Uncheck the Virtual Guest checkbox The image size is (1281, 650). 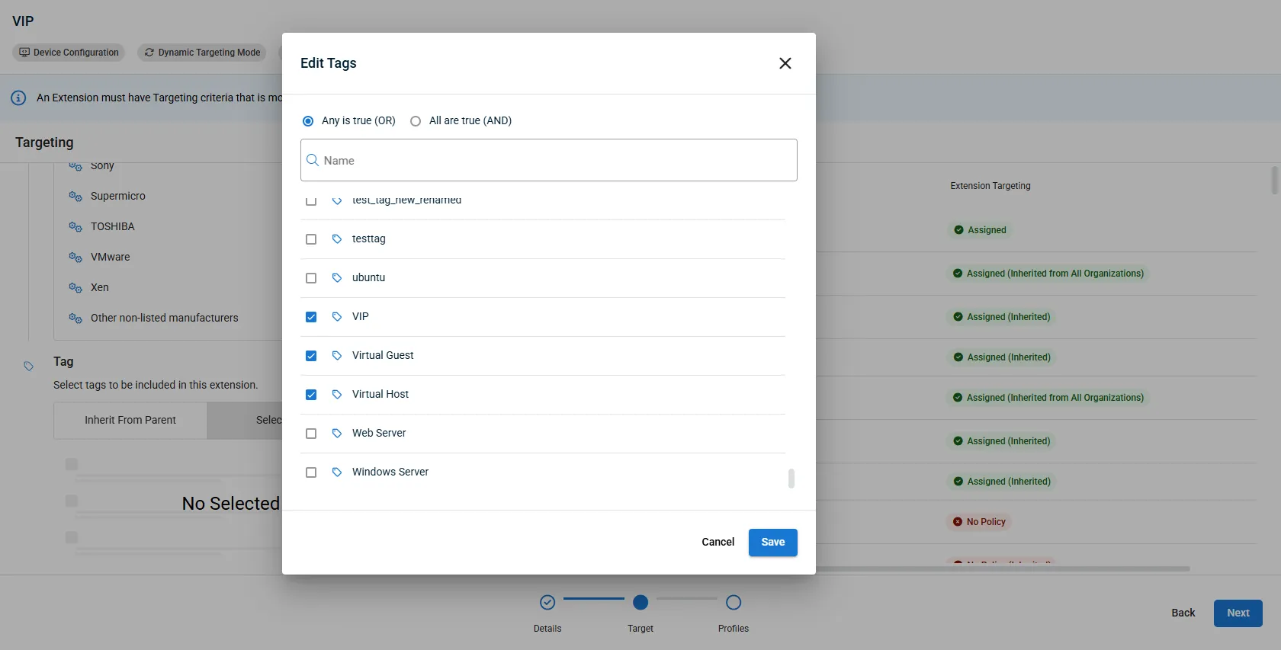pos(311,356)
